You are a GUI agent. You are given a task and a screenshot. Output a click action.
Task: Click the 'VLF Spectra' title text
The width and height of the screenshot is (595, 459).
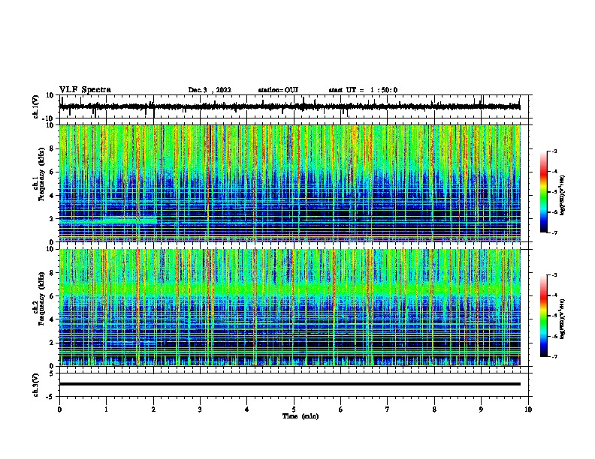click(x=85, y=90)
